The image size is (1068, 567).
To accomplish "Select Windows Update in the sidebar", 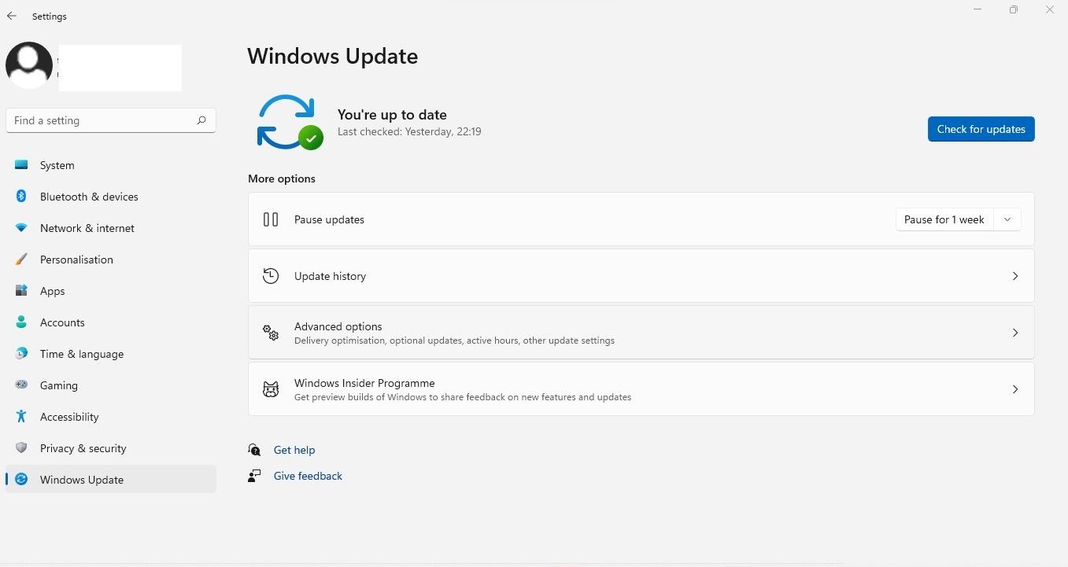I will click(x=111, y=480).
